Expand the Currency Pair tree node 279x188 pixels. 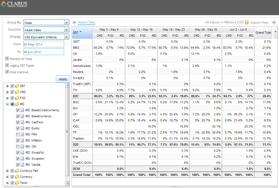click(7, 171)
